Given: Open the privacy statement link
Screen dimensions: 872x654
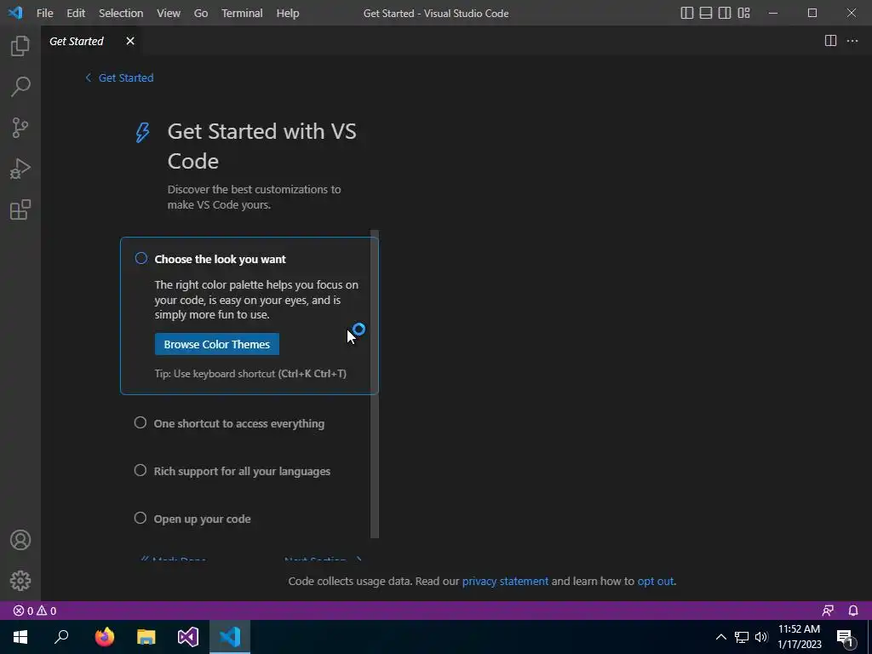Looking at the screenshot, I should [x=505, y=581].
